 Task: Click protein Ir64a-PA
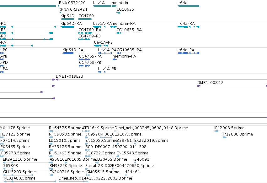point(188,53)
